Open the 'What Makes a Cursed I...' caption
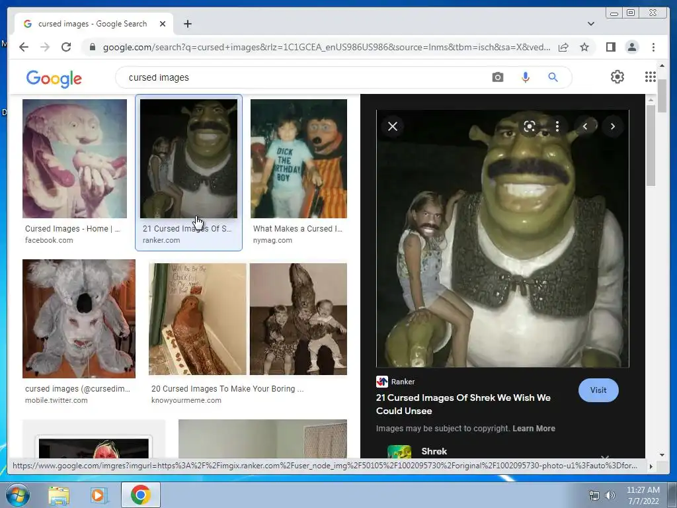The image size is (677, 508). [298, 229]
